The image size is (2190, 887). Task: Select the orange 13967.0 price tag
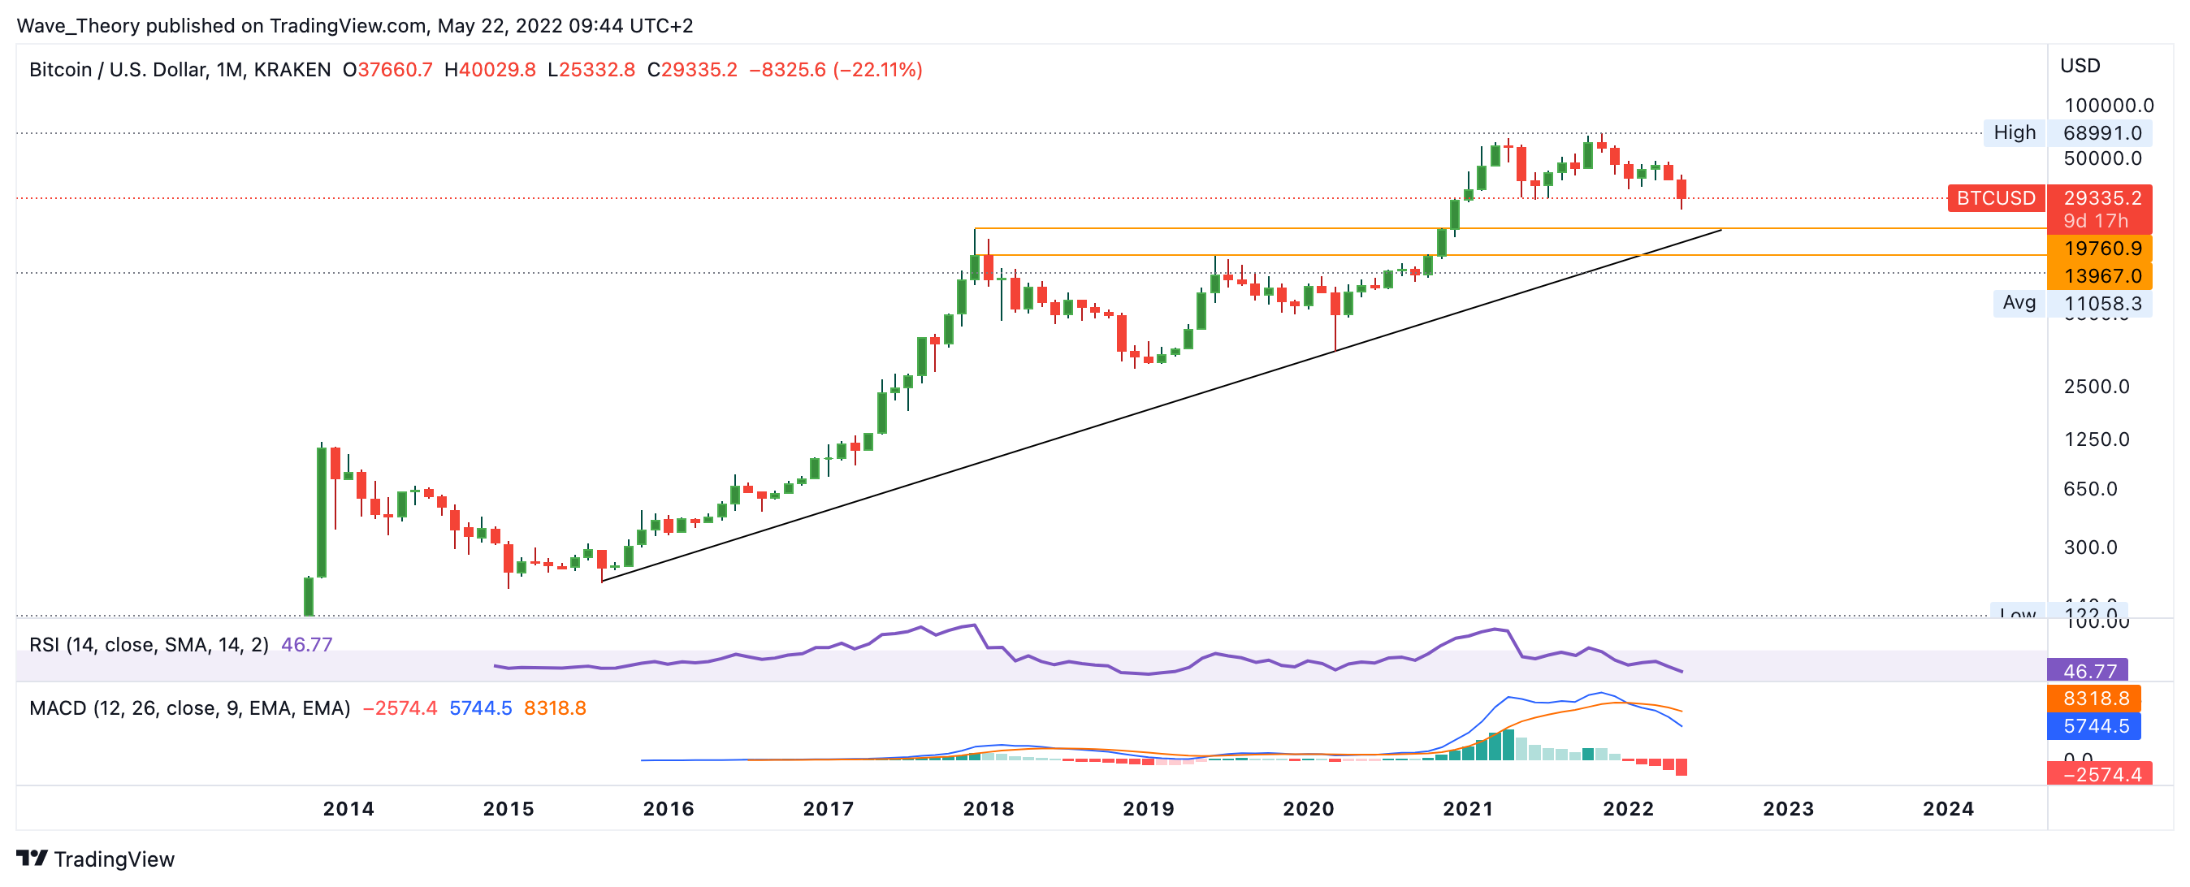click(x=2098, y=275)
